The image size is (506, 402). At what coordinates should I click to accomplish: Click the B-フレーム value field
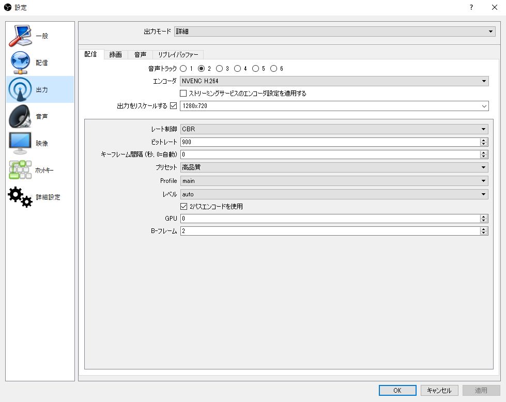tap(330, 230)
